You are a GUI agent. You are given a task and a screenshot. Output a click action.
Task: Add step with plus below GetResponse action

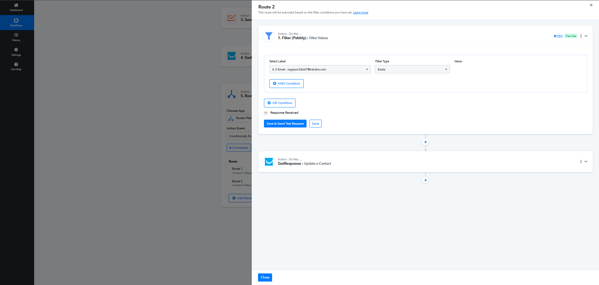tap(426, 180)
